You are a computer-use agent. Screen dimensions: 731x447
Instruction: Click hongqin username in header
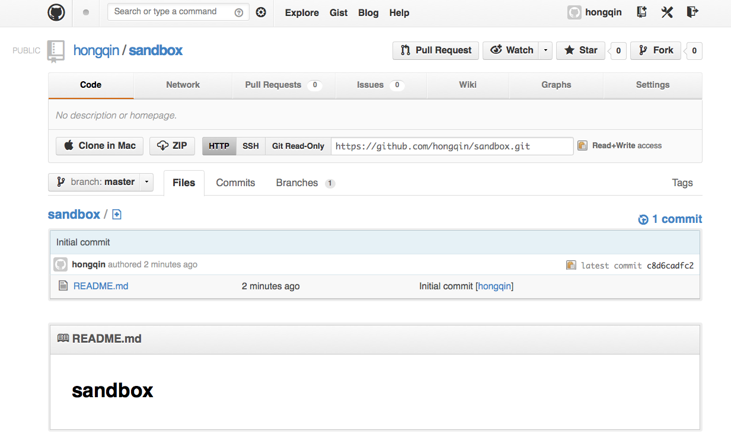point(604,12)
